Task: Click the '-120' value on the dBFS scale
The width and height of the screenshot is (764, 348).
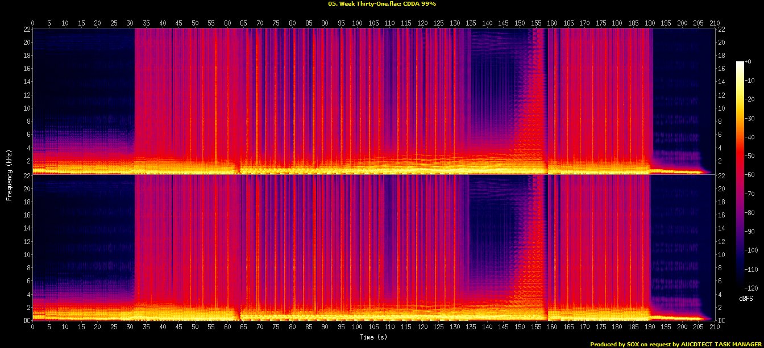Action: 751,287
